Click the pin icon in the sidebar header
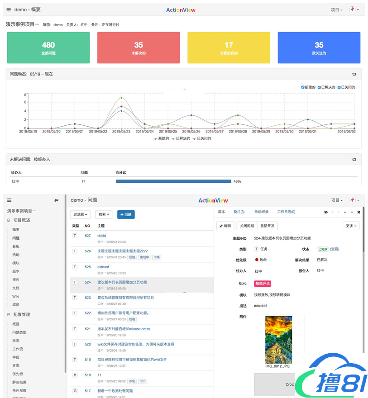 coord(56,200)
